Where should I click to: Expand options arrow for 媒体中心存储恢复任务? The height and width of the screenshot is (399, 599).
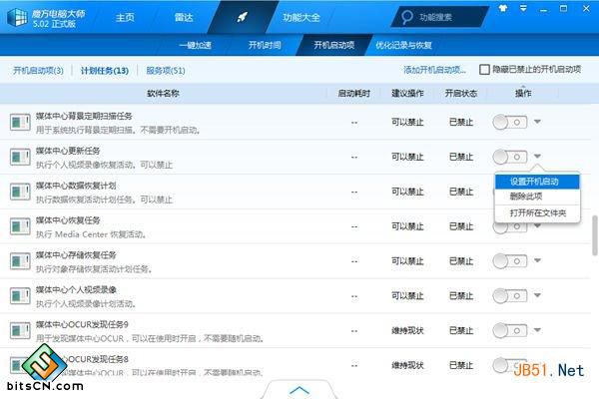coord(537,260)
